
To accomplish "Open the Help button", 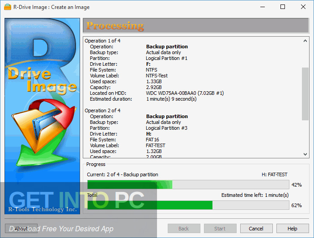I will (x=293, y=229).
